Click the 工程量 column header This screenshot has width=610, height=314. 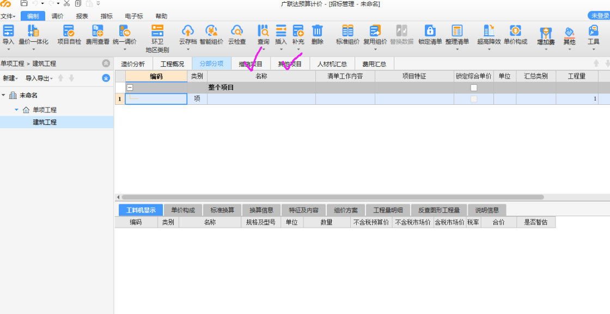click(577, 77)
